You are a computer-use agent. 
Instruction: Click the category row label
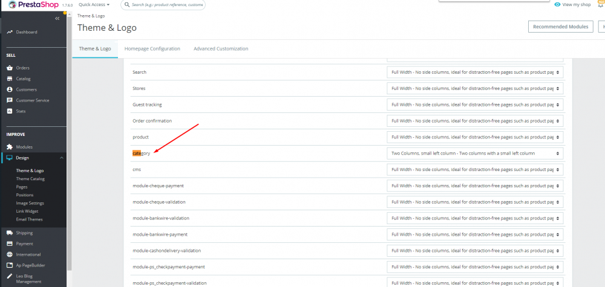pyautogui.click(x=141, y=153)
